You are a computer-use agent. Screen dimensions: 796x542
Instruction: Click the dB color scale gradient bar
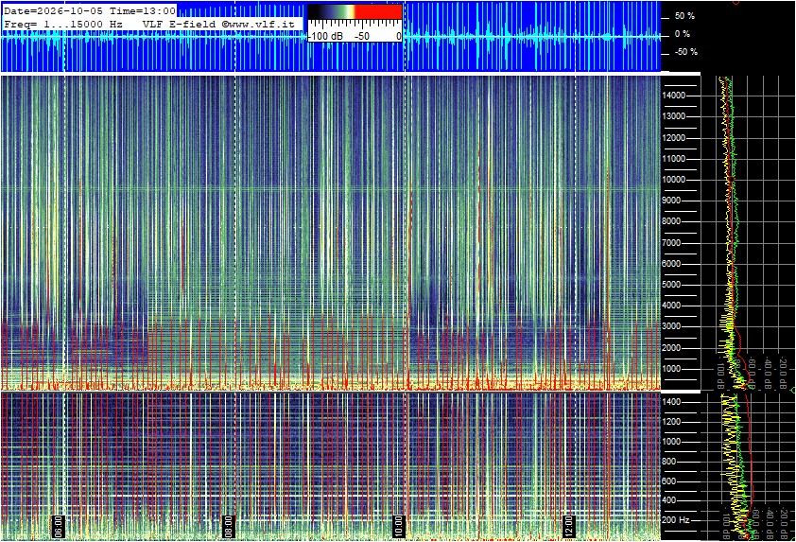(355, 12)
